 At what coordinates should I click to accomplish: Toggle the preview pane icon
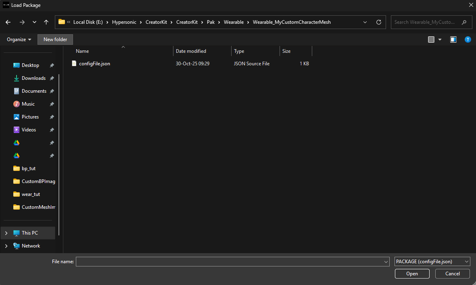[x=453, y=40]
